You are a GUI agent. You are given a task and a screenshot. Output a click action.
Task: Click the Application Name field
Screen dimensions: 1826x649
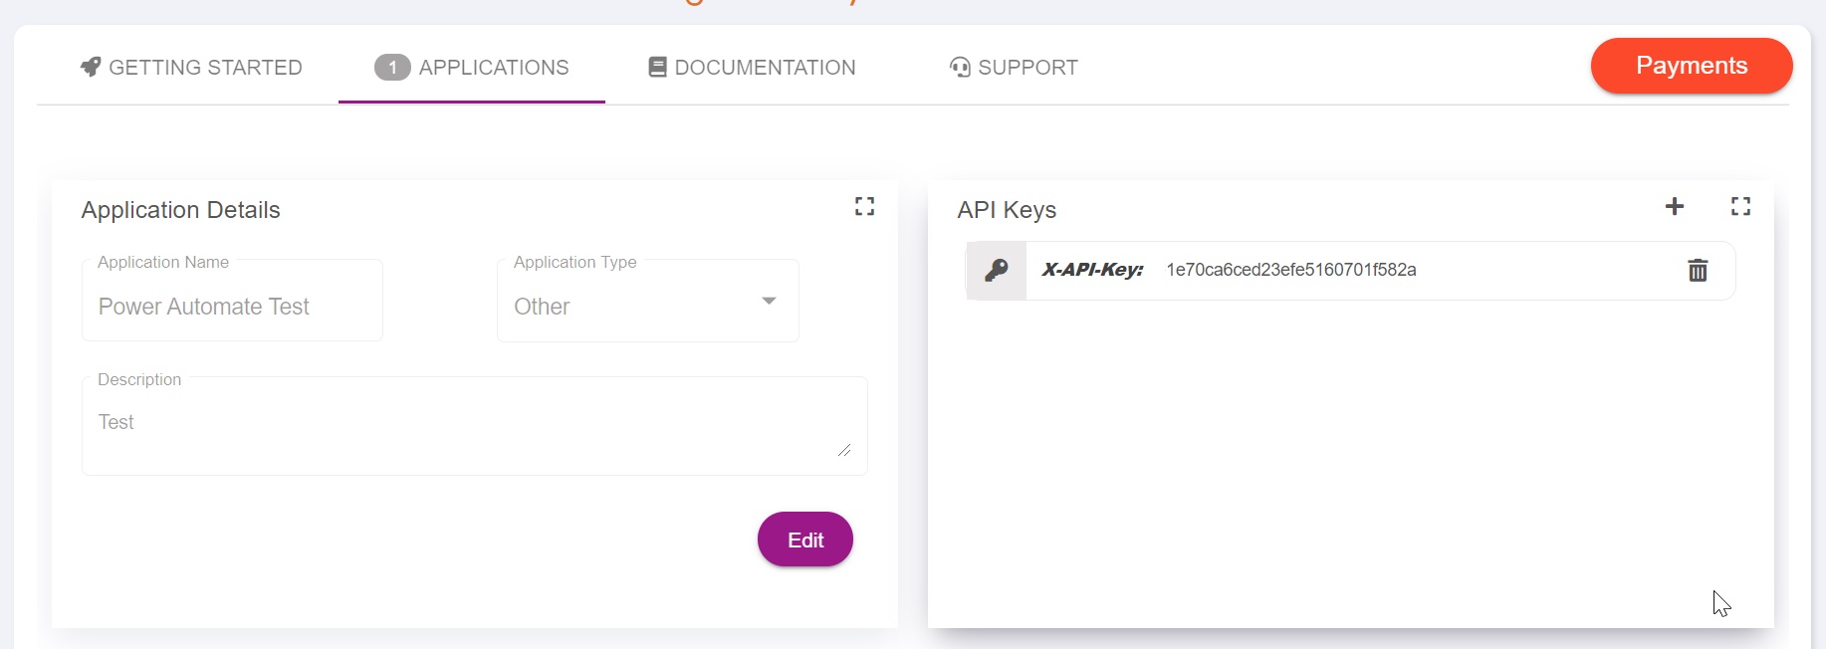click(232, 307)
